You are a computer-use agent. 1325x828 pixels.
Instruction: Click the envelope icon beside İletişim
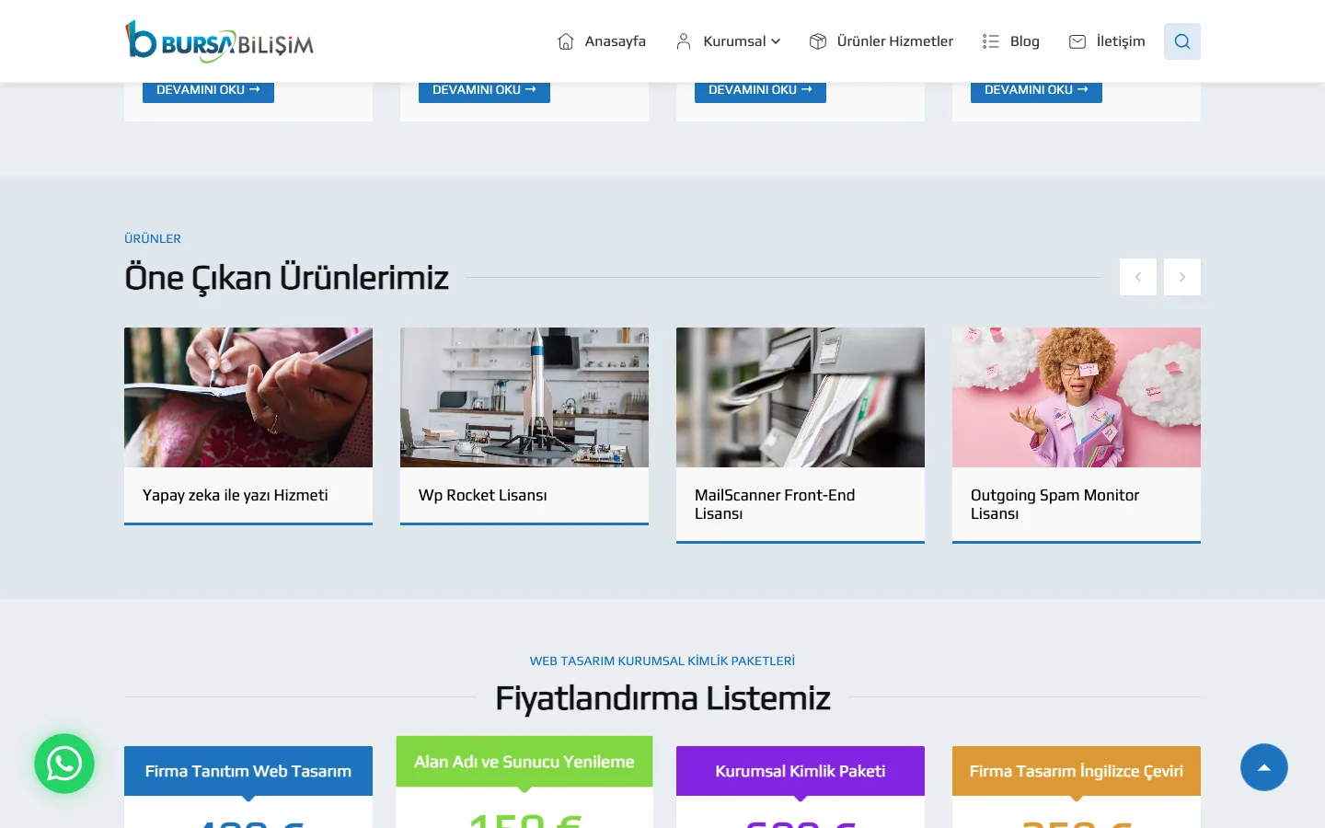pos(1077,41)
